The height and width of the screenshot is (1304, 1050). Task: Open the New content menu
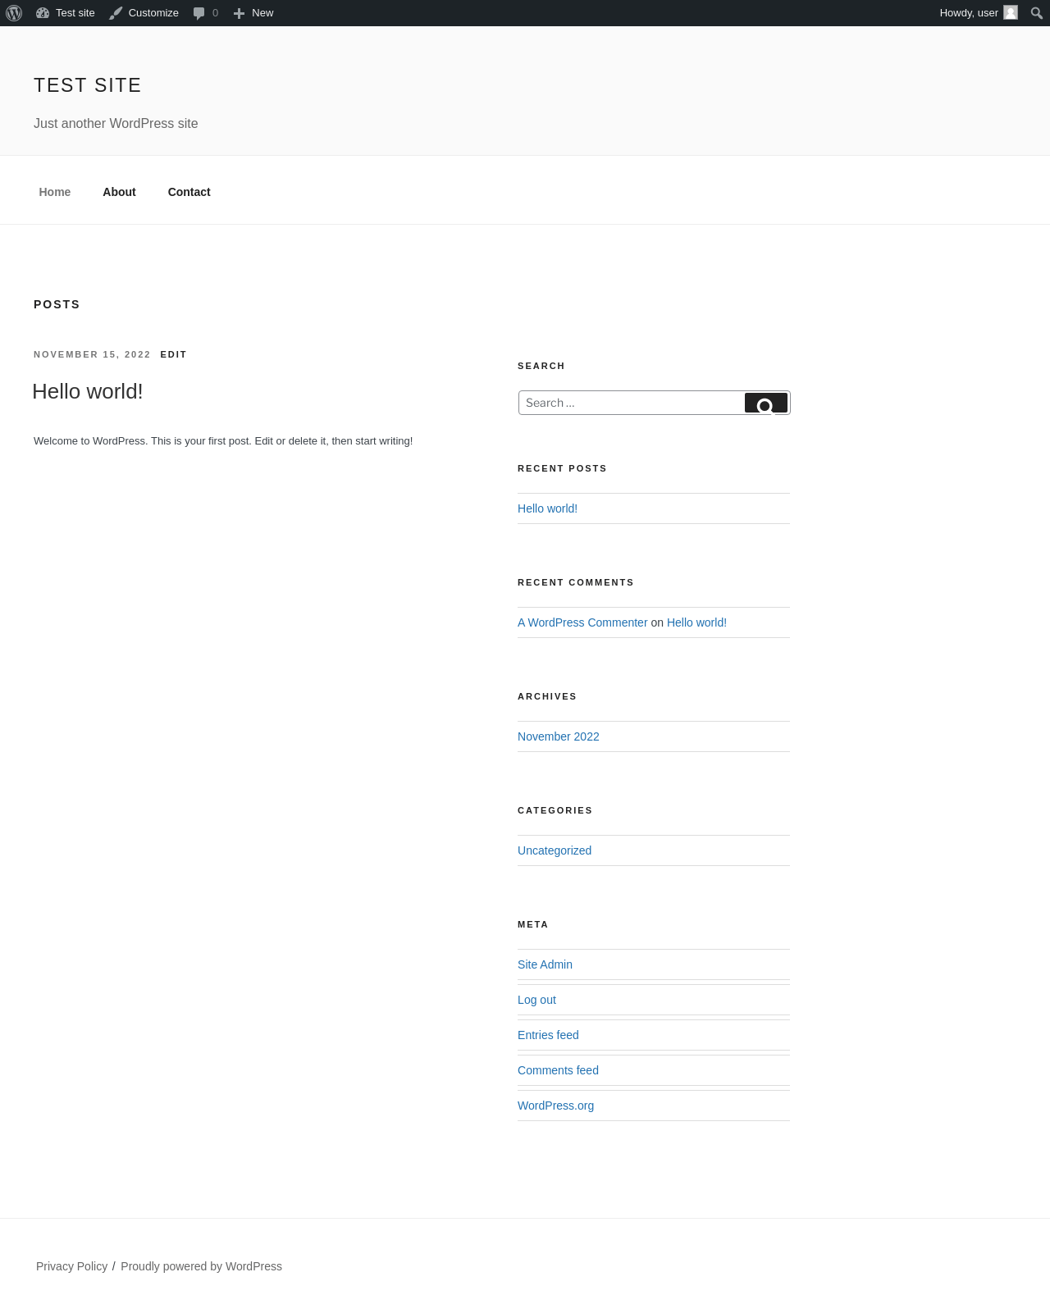pyautogui.click(x=253, y=13)
